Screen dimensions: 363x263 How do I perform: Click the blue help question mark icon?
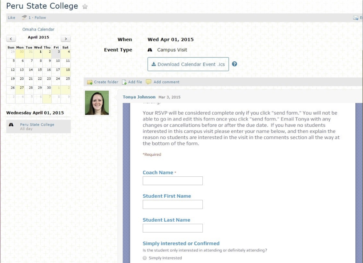tap(234, 64)
